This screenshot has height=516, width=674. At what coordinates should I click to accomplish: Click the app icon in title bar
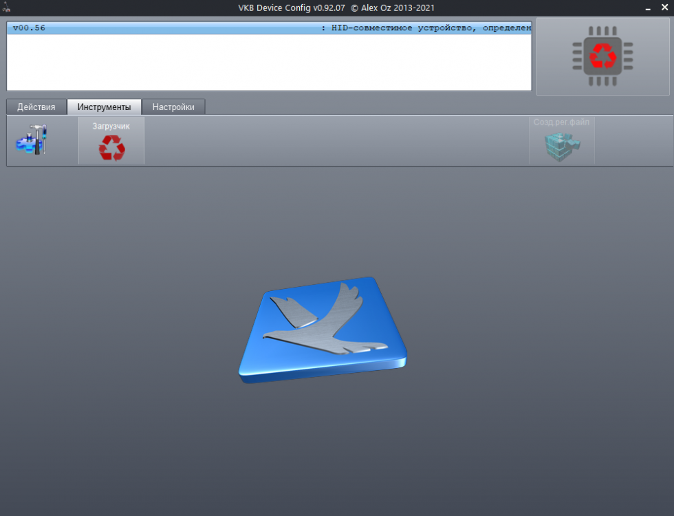[x=6, y=8]
